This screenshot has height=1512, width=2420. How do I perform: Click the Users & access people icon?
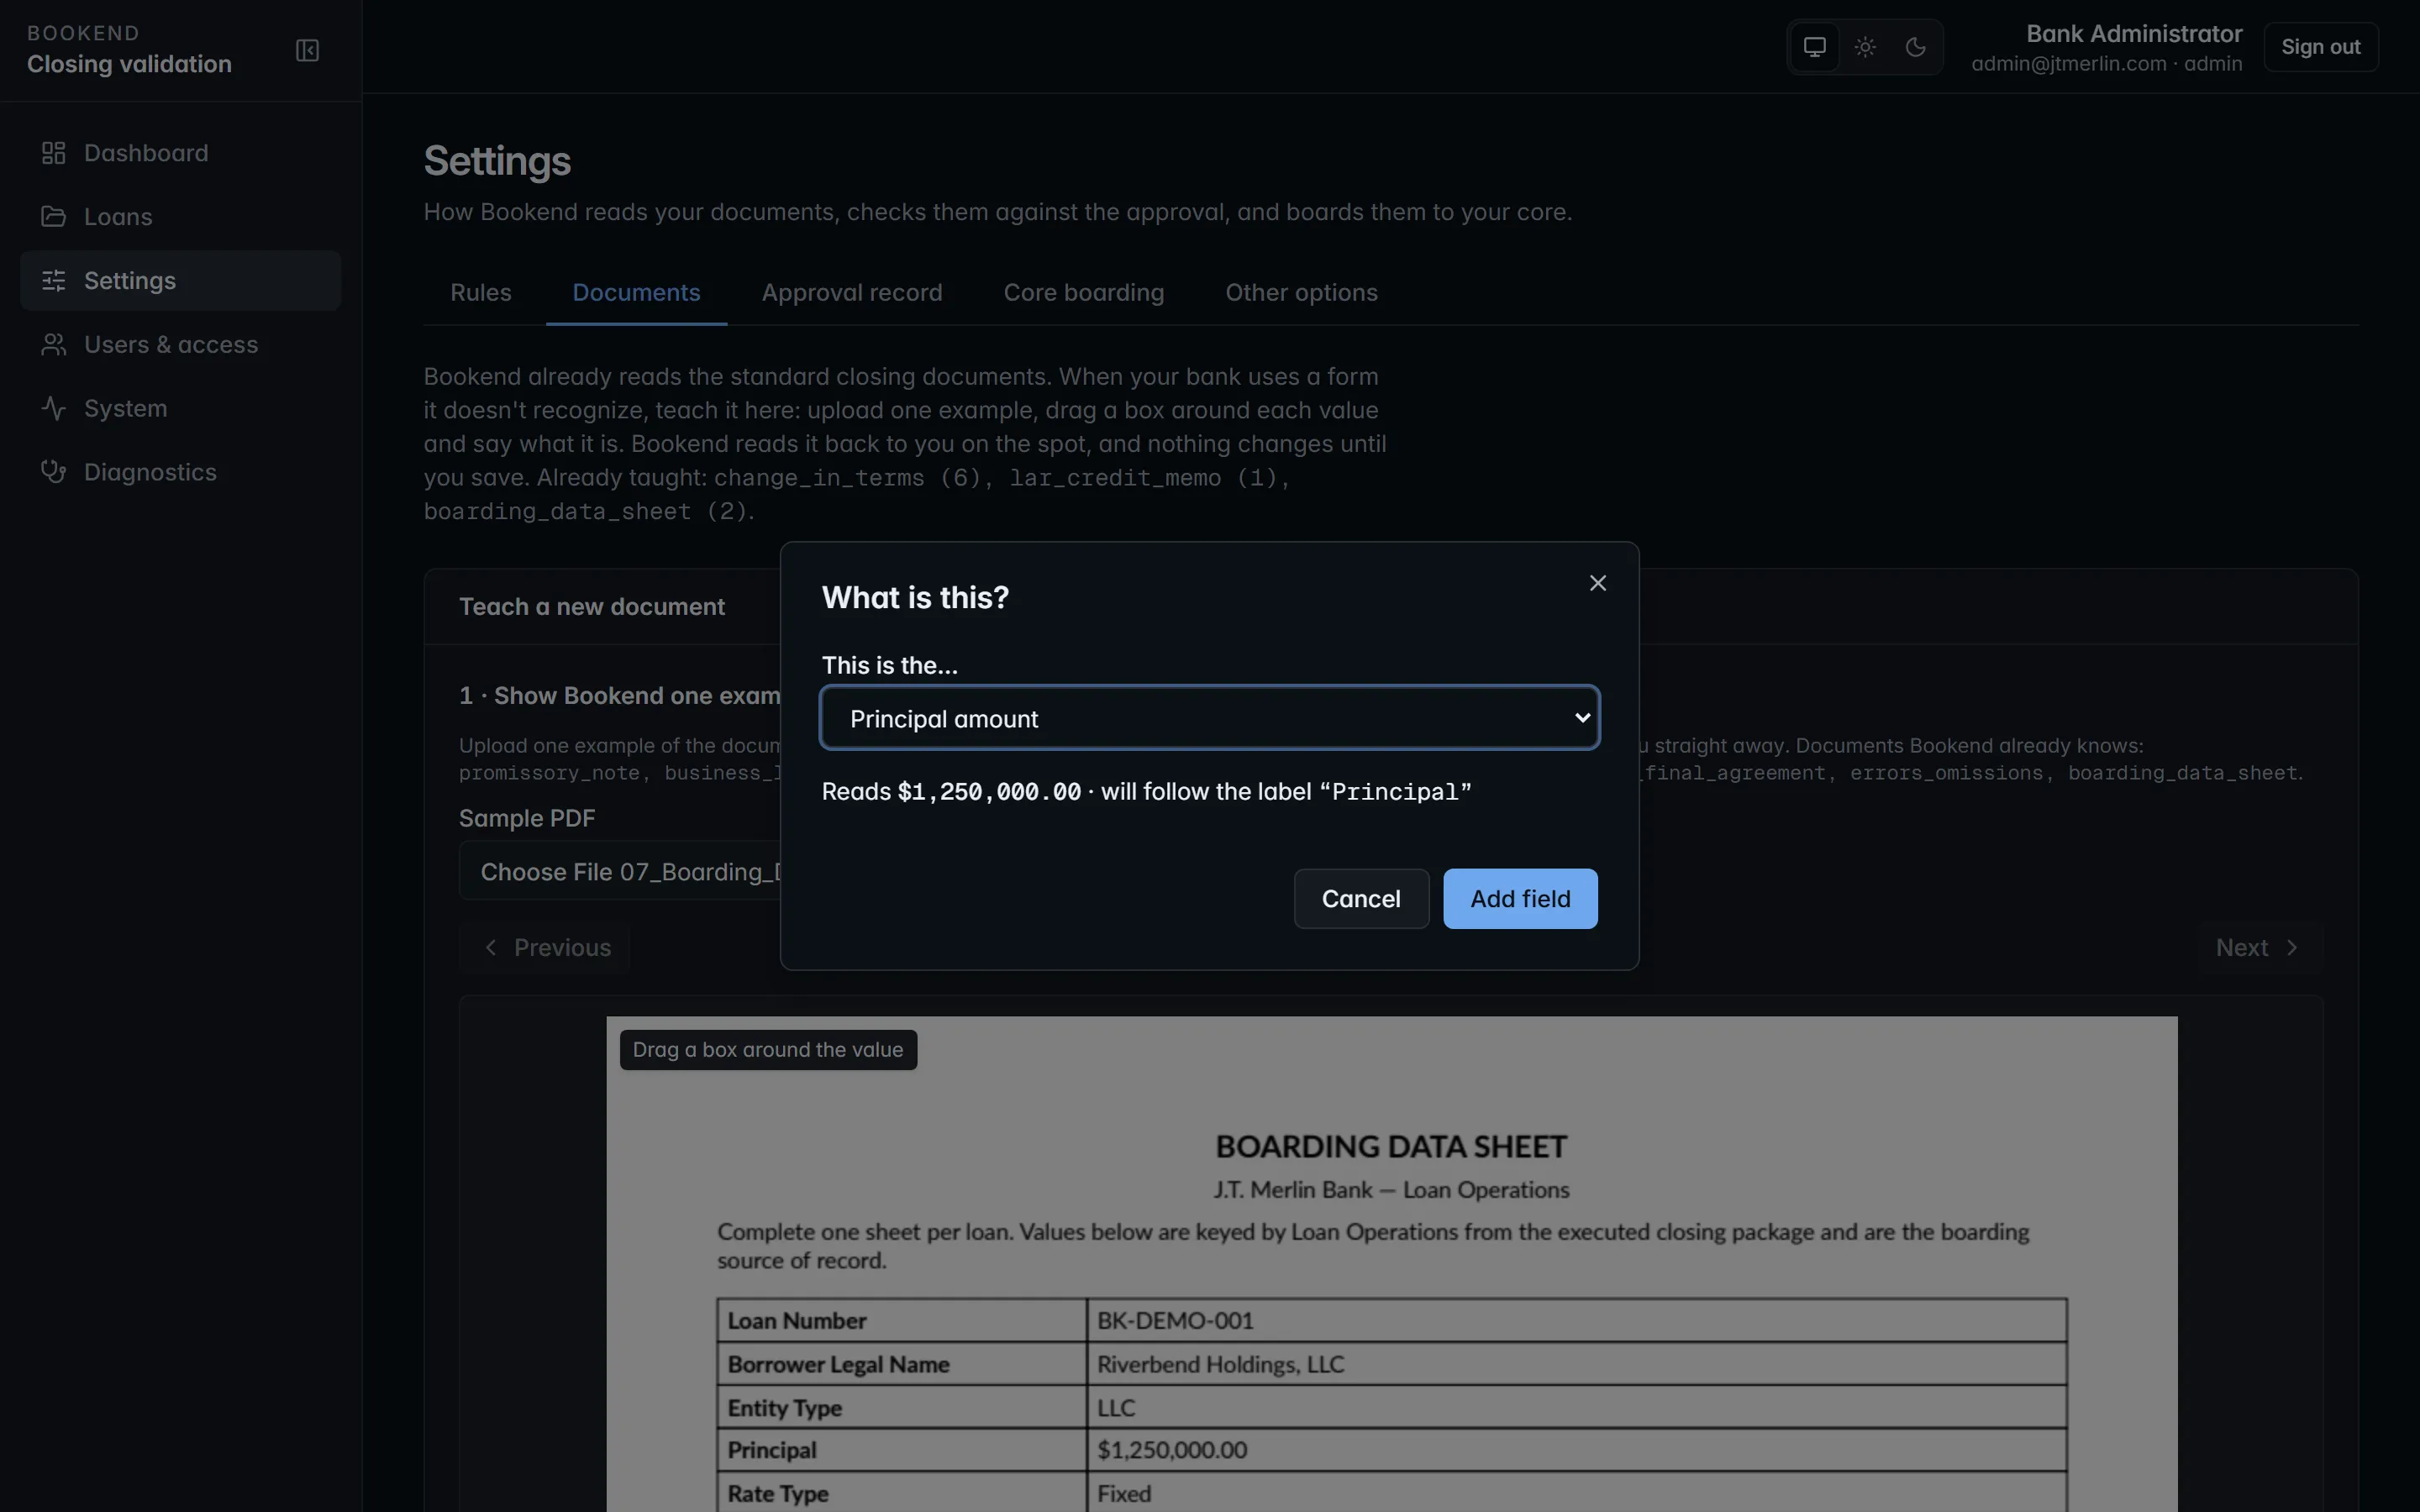coord(53,345)
